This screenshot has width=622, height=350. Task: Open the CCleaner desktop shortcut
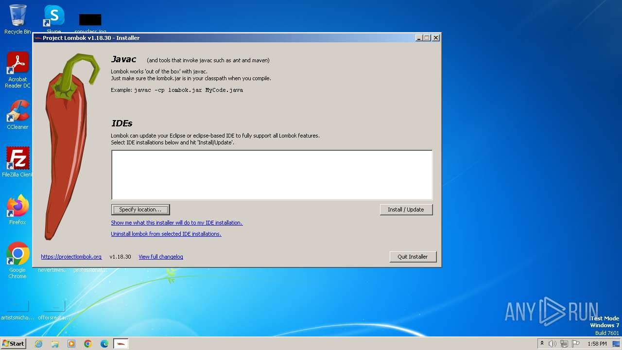17,115
